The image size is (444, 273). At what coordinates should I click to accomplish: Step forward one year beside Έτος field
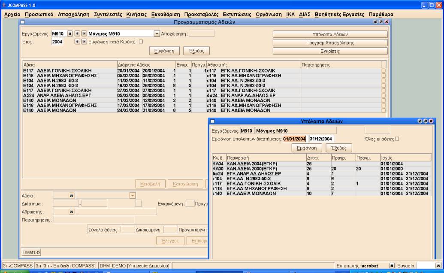(84, 42)
